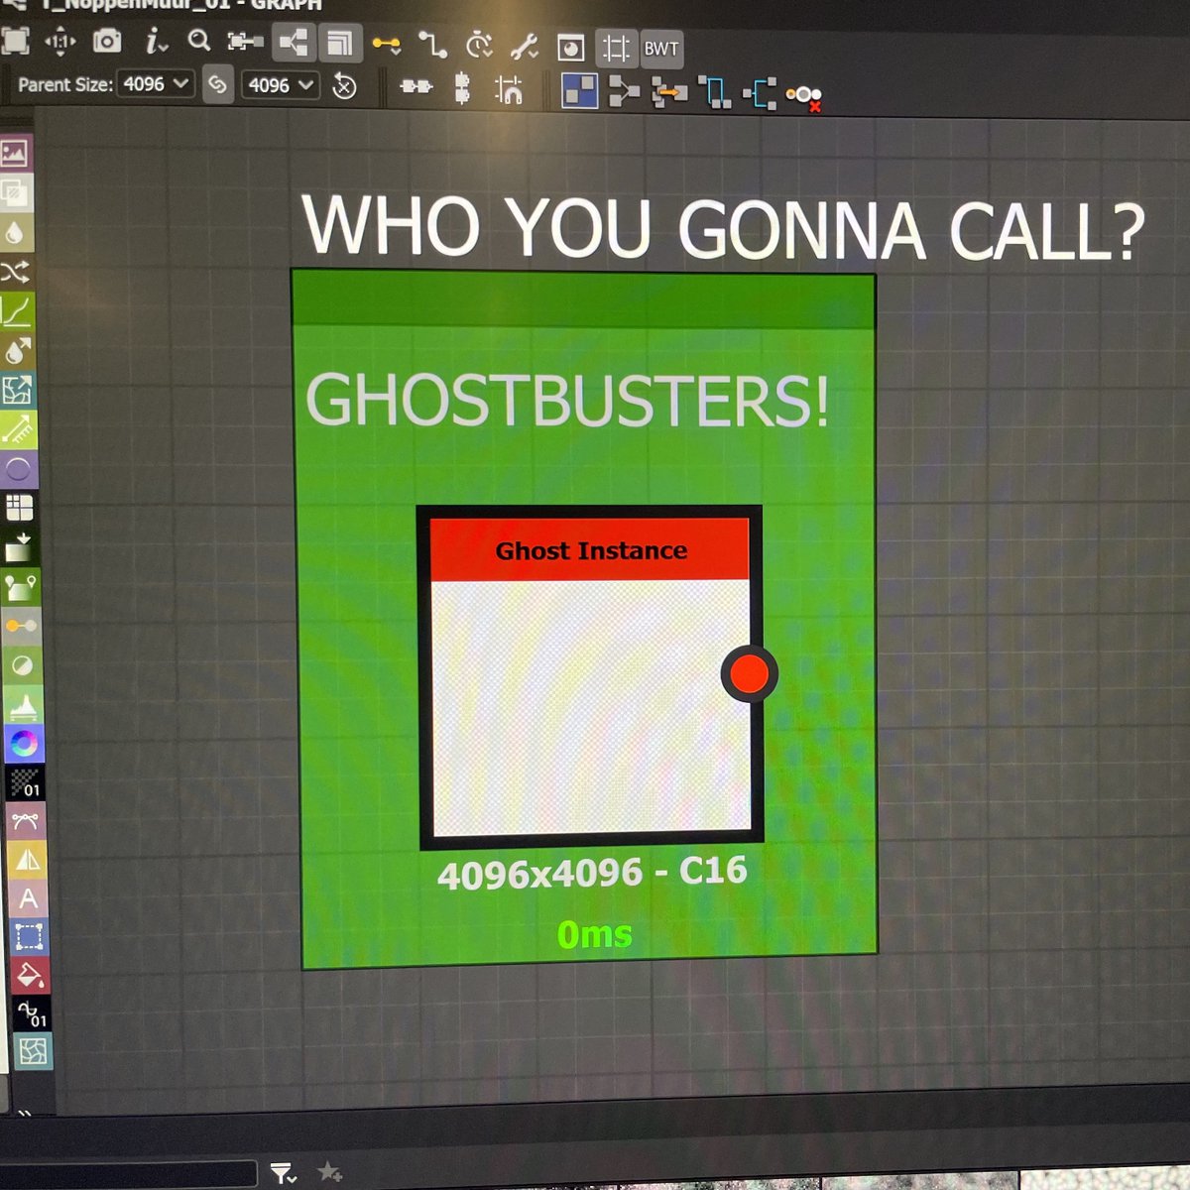Click the cyan branching link icon
Image resolution: width=1190 pixels, height=1190 pixels.
pyautogui.click(x=760, y=94)
